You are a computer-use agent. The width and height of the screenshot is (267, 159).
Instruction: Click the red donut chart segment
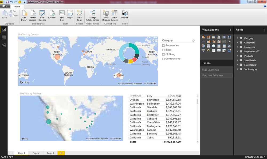(x=135, y=60)
